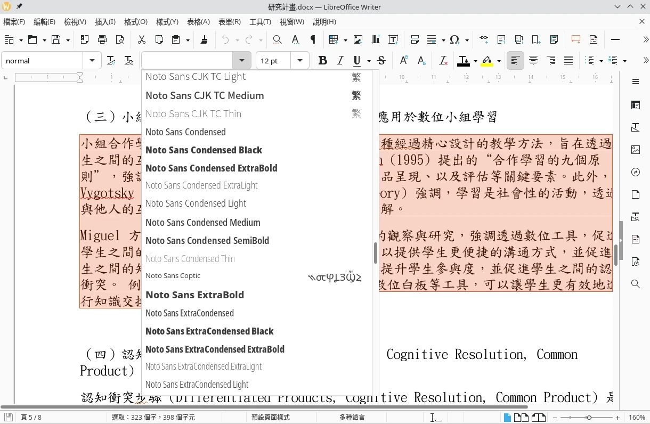
Task: Open the 插入(I) menu
Action: 105,22
